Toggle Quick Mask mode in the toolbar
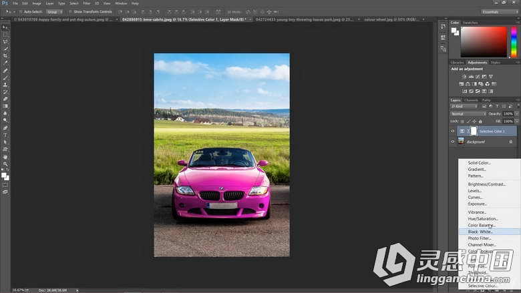The image size is (521, 293). (5, 185)
